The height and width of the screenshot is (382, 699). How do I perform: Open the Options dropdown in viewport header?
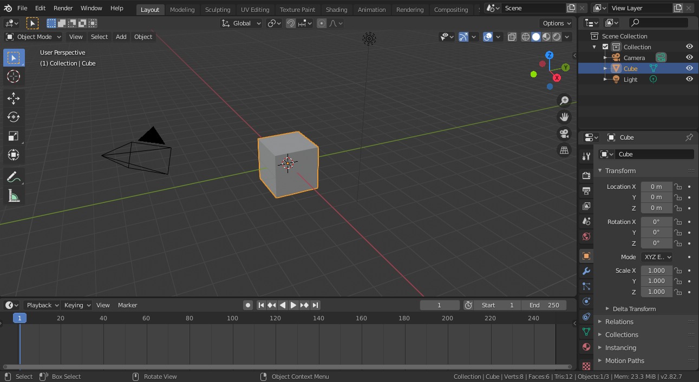(557, 23)
